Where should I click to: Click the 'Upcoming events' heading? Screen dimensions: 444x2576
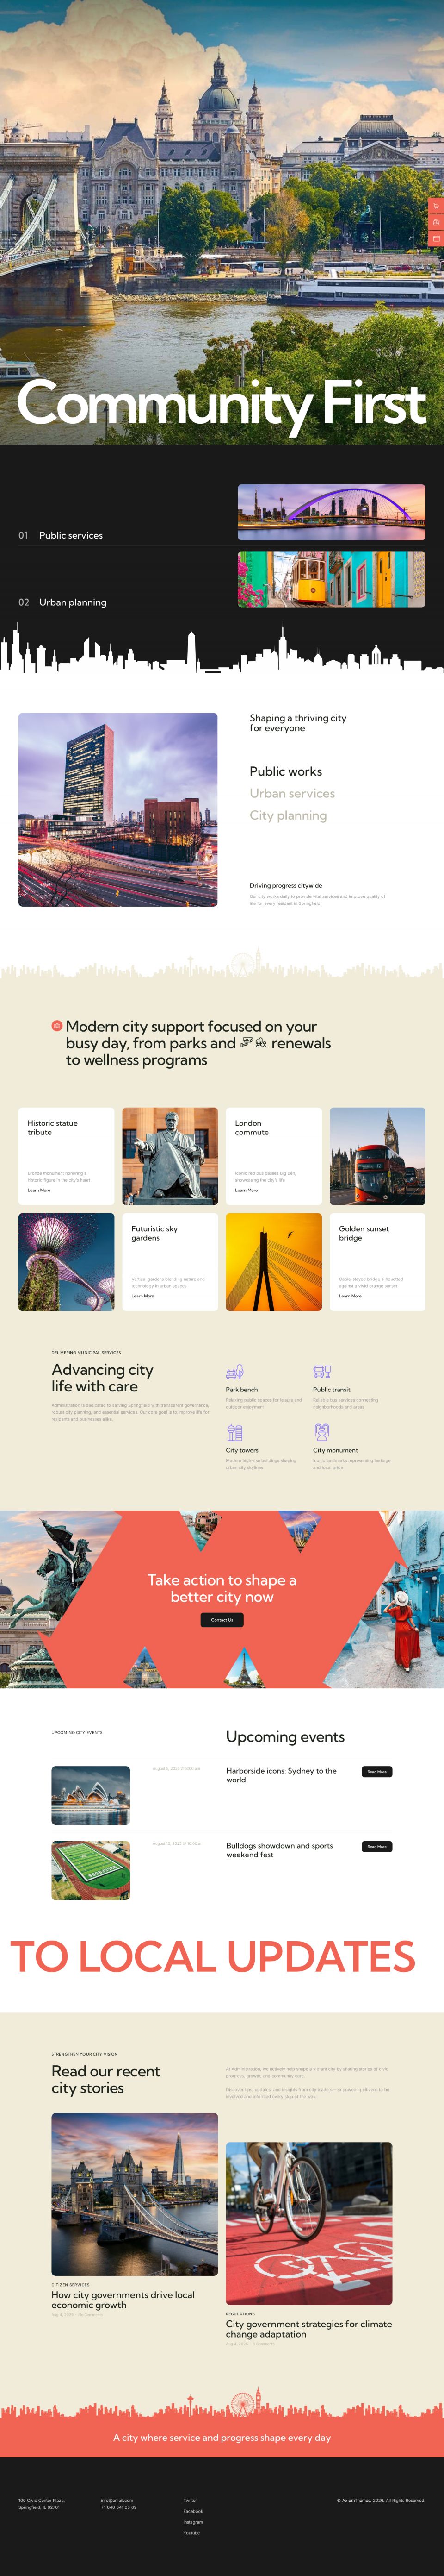(x=285, y=1737)
